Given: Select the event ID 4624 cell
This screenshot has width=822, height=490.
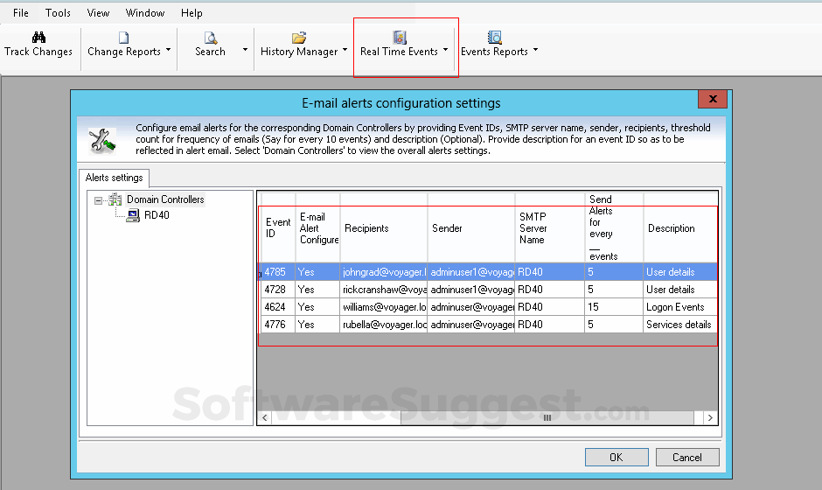Looking at the screenshot, I should [x=278, y=307].
